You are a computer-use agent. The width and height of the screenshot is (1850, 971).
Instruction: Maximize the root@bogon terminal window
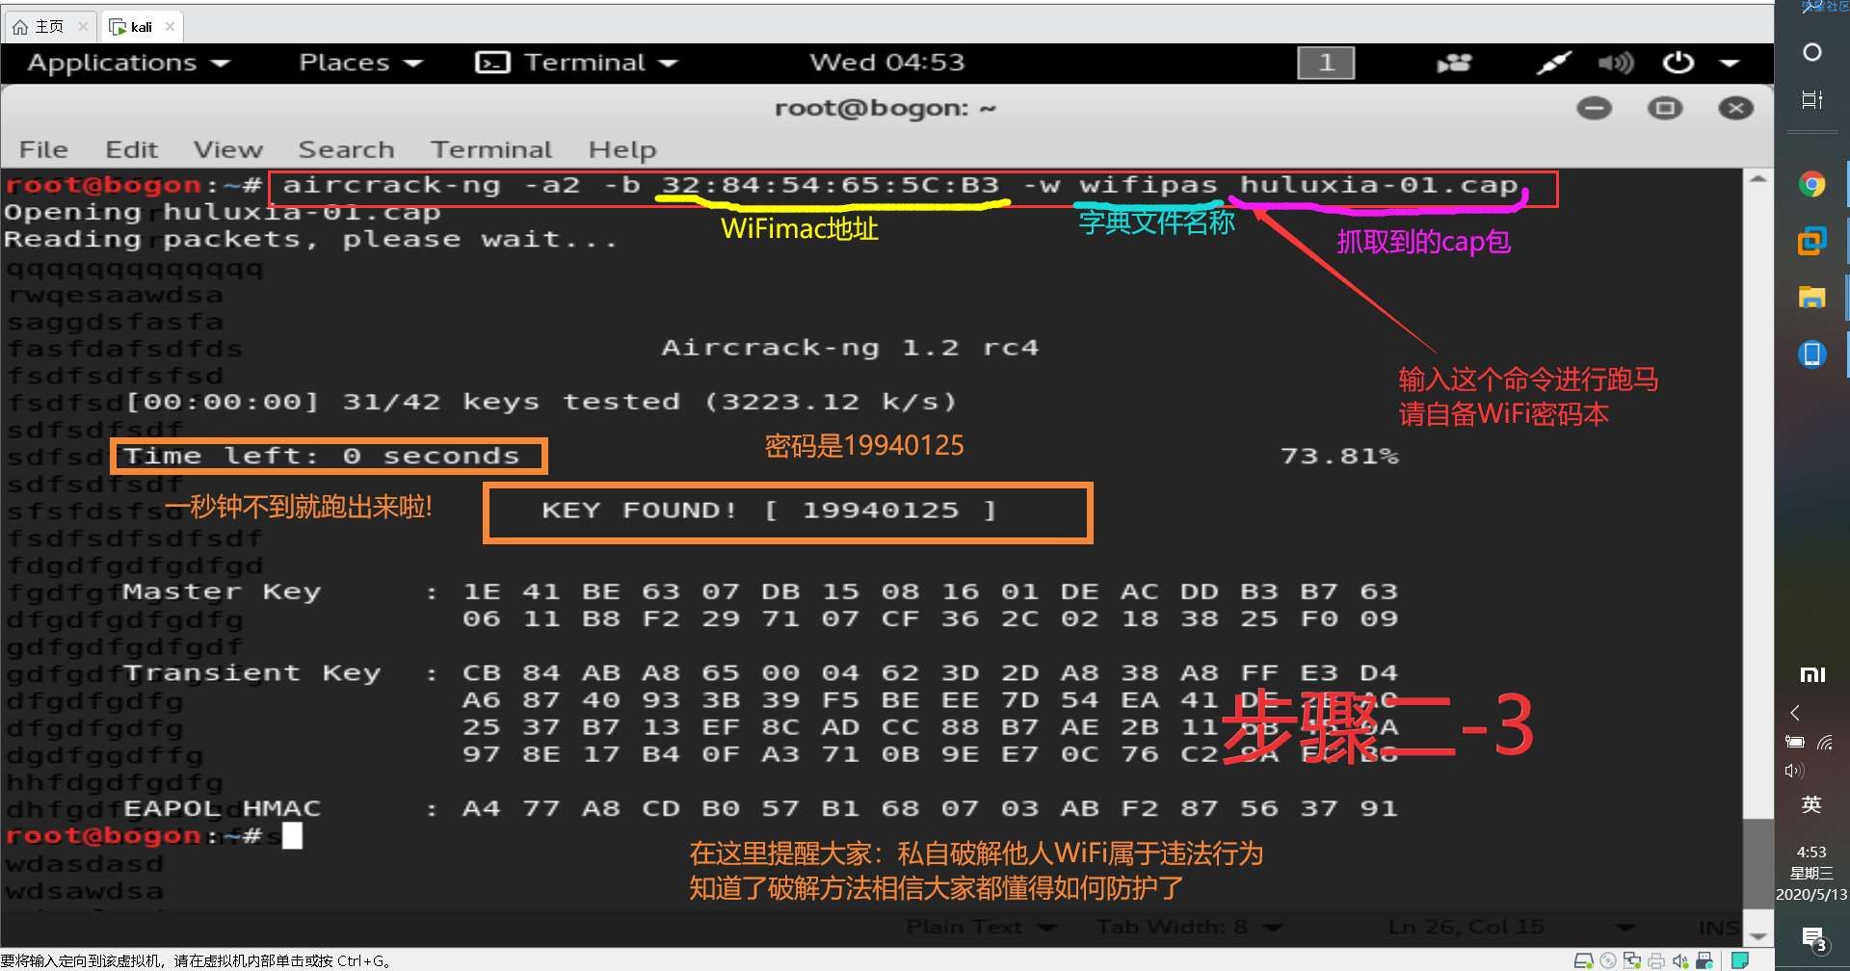click(x=1665, y=108)
